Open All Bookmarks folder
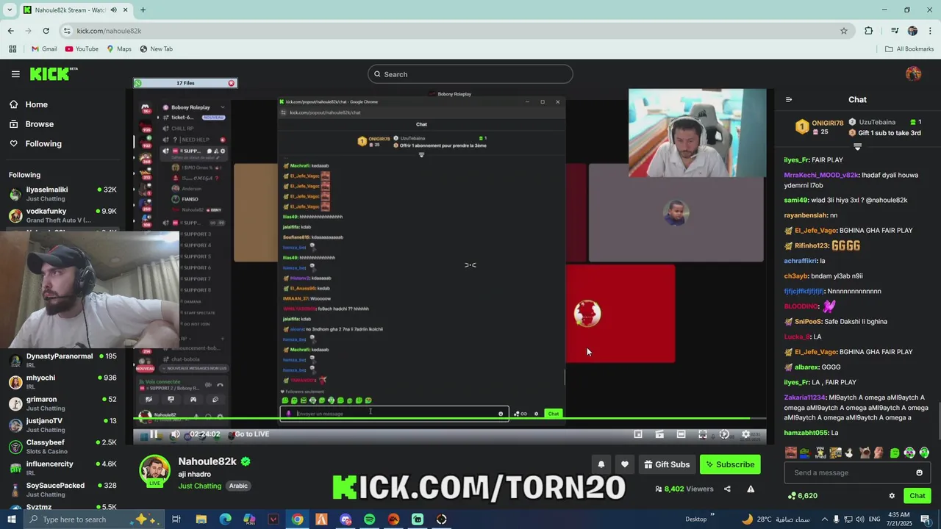Image resolution: width=941 pixels, height=529 pixels. click(909, 49)
